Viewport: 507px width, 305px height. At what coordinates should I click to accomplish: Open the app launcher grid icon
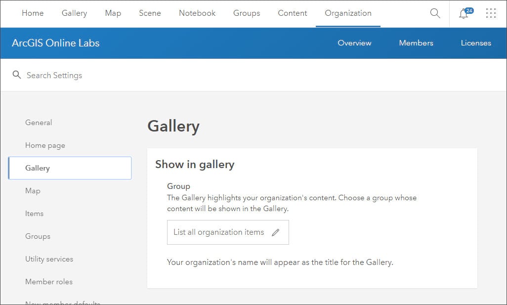[491, 13]
